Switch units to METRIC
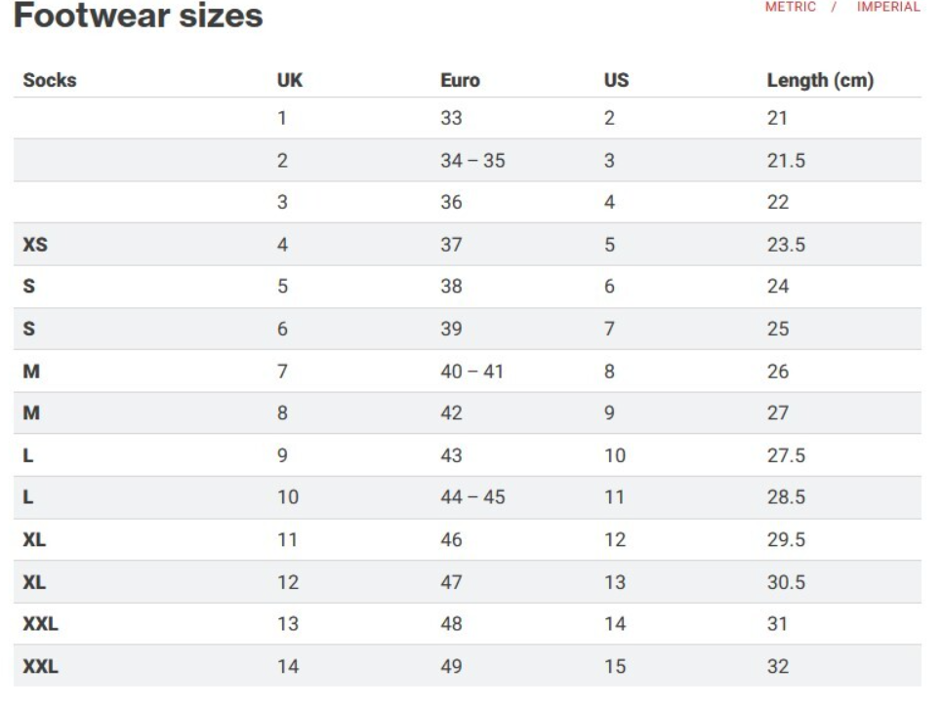Viewport: 942px width, 705px height. [790, 7]
